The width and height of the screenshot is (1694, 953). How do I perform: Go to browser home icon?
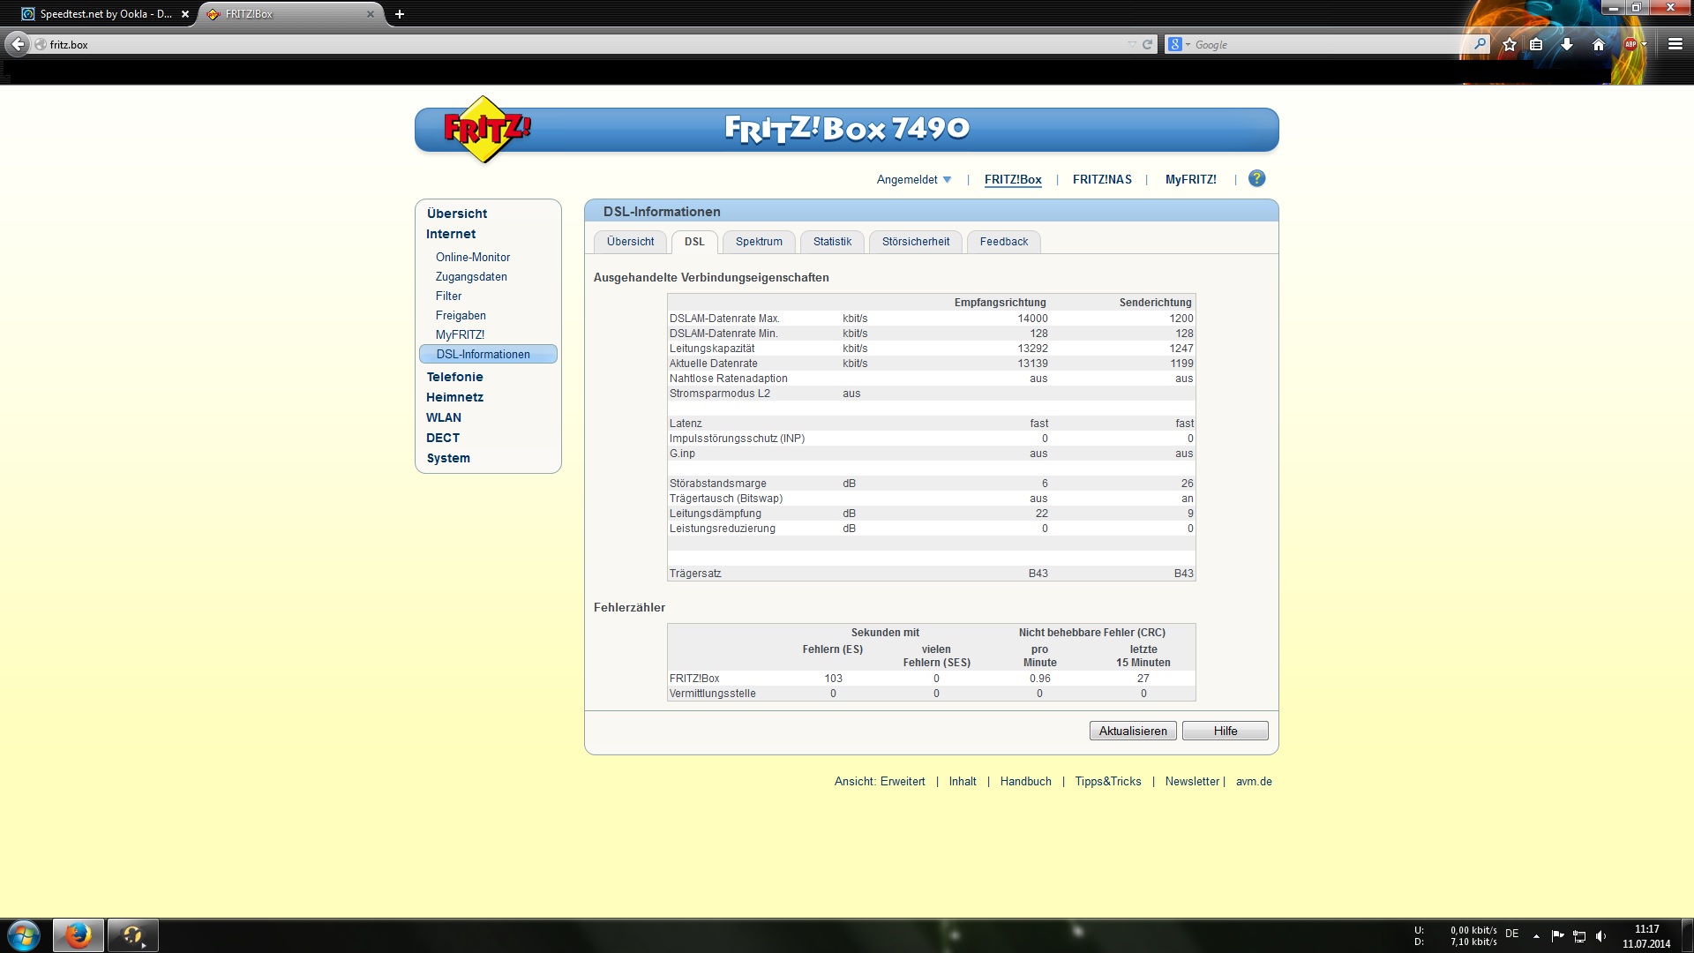point(1598,44)
